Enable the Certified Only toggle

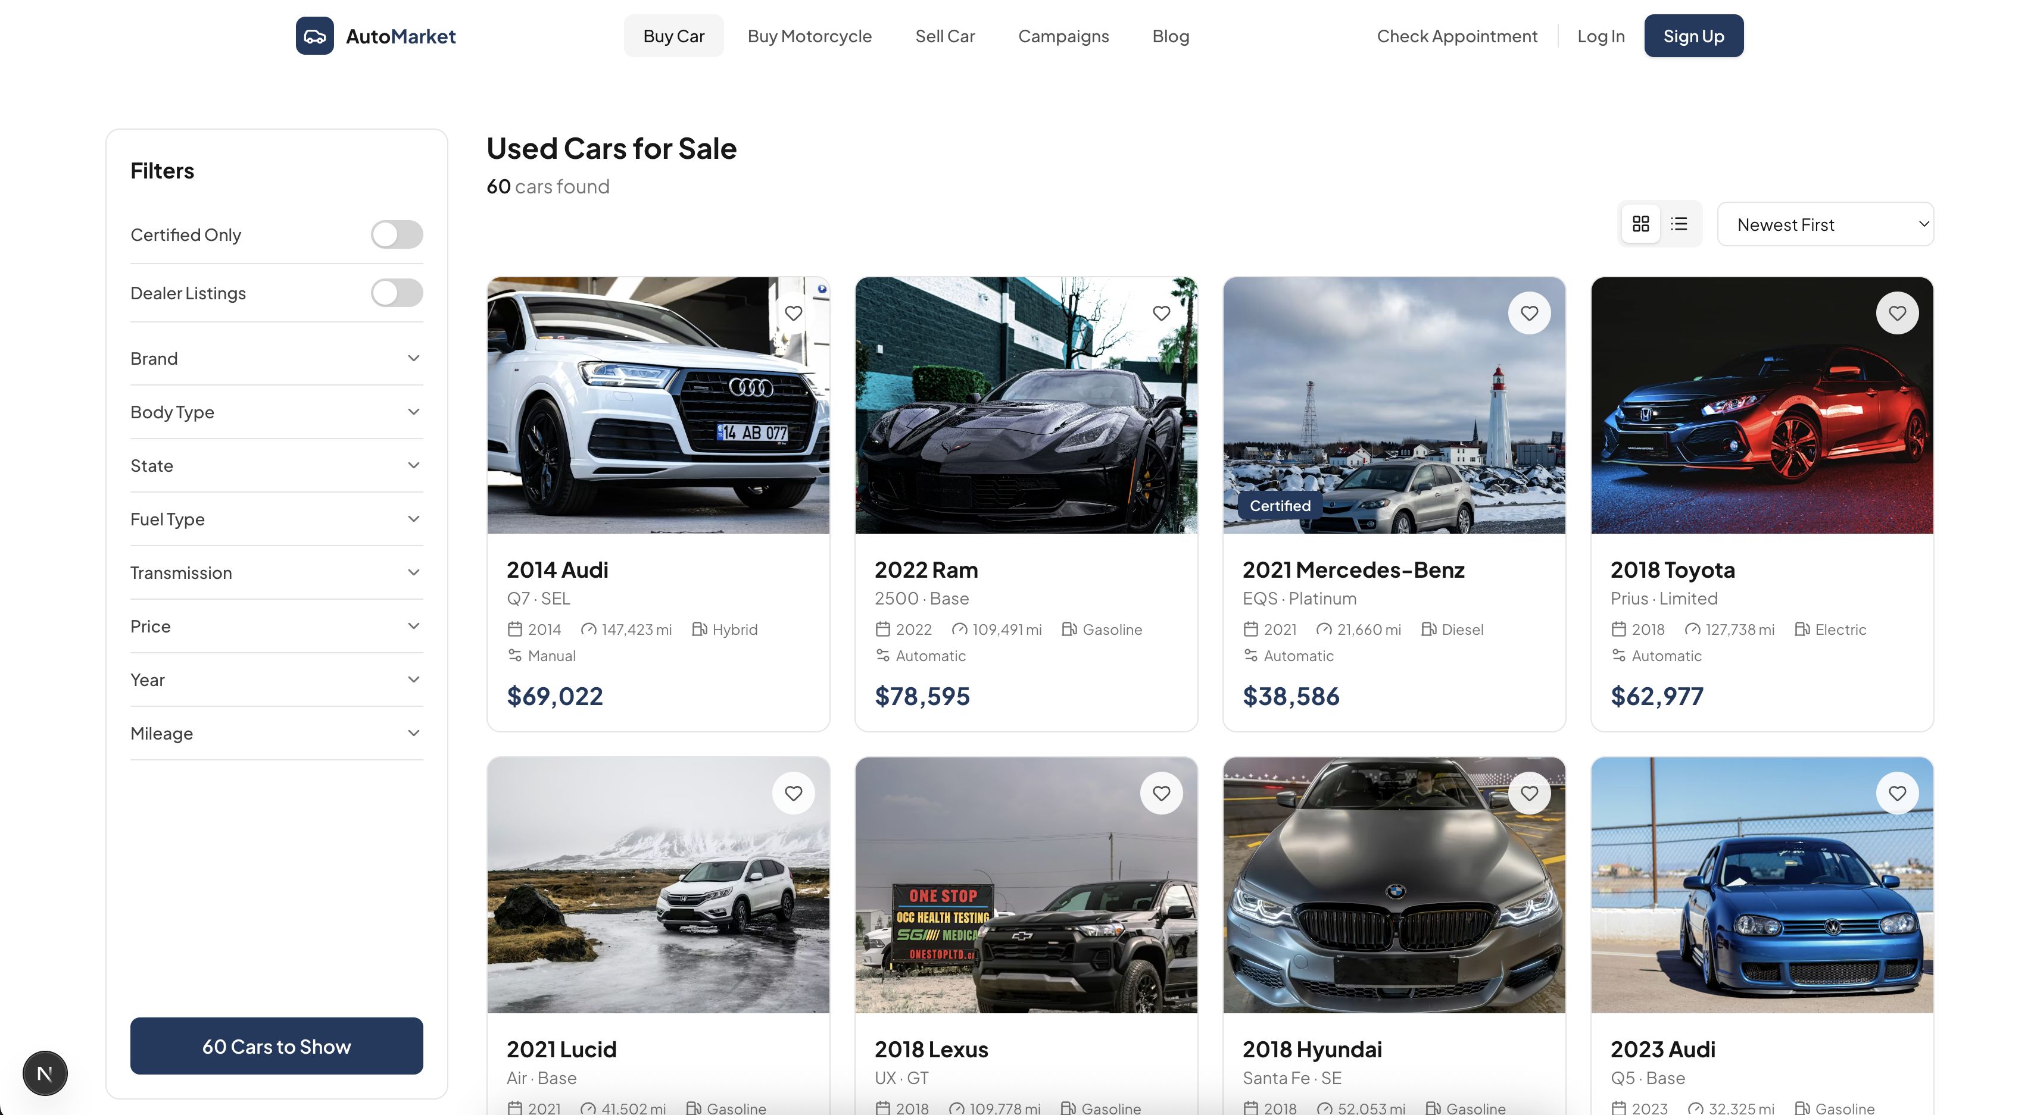pos(397,234)
